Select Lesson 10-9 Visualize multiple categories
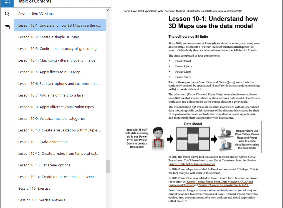Screen dimensions: 283x208 pyautogui.click(x=60, y=118)
